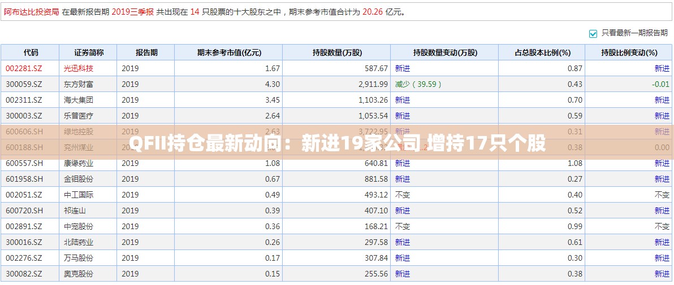This screenshot has height=285, width=674.
Task: Open stock code 300059.SZ
Action: coord(24,84)
